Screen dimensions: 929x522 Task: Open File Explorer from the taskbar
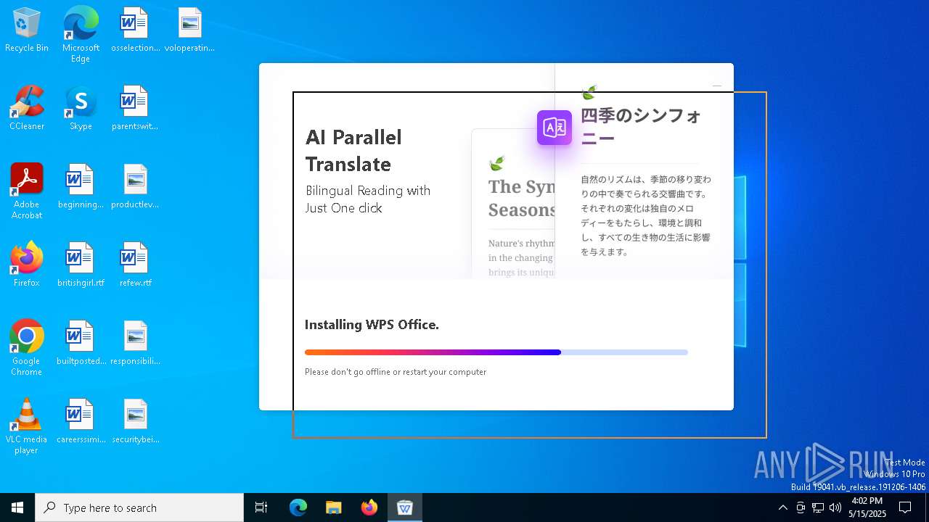[x=334, y=507]
